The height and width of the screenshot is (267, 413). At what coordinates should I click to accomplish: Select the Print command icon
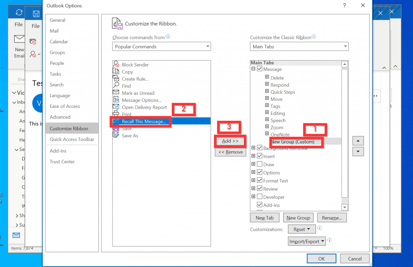116,114
